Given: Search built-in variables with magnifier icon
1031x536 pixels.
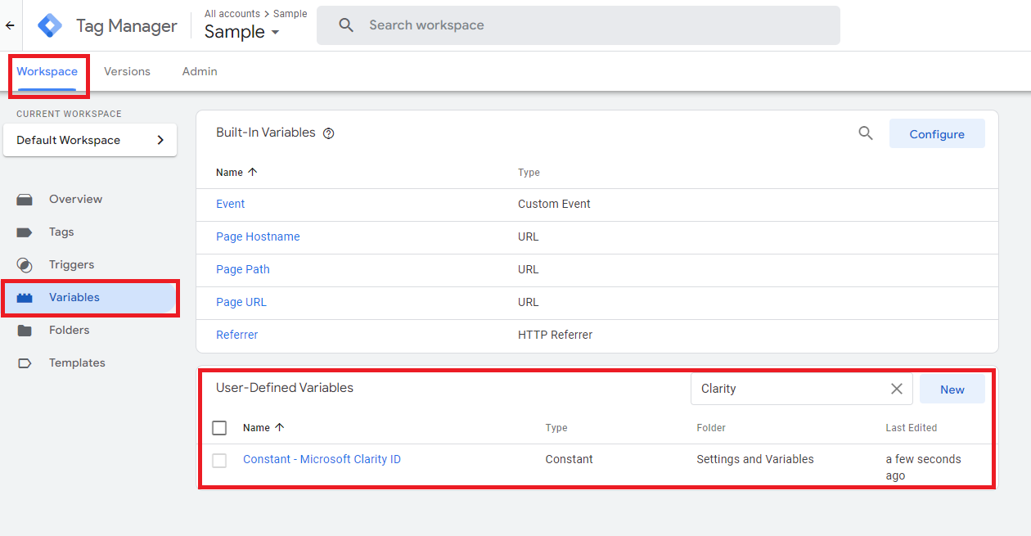Looking at the screenshot, I should (x=866, y=133).
